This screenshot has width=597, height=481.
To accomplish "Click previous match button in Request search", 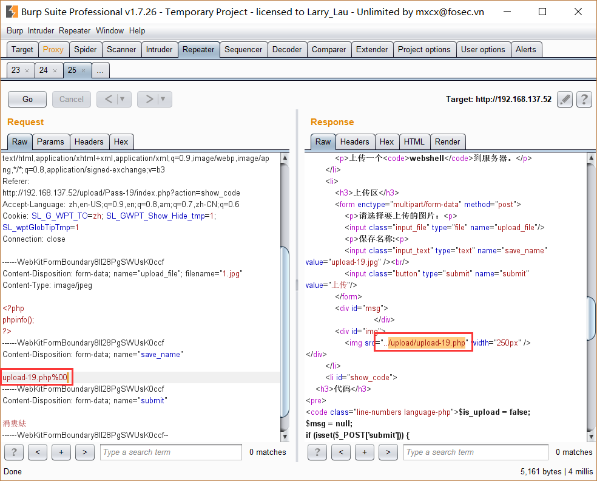I will (x=38, y=452).
